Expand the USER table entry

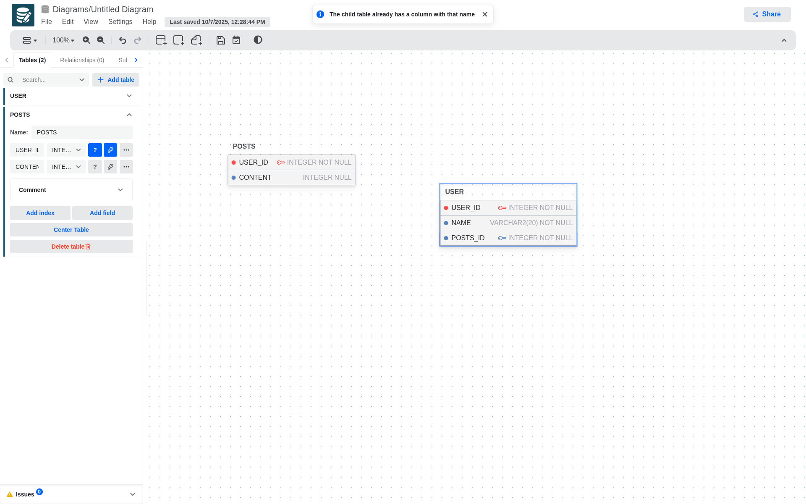129,96
